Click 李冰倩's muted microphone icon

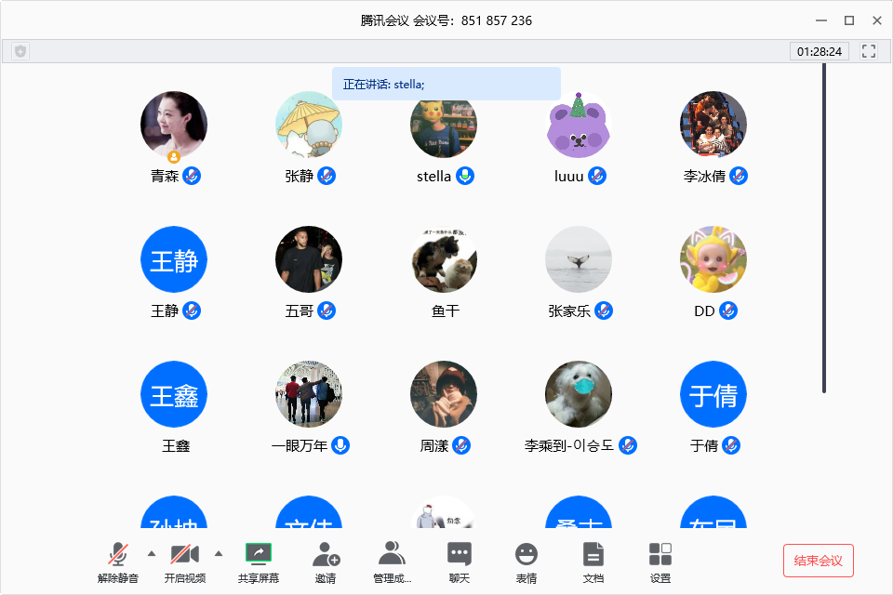click(739, 176)
